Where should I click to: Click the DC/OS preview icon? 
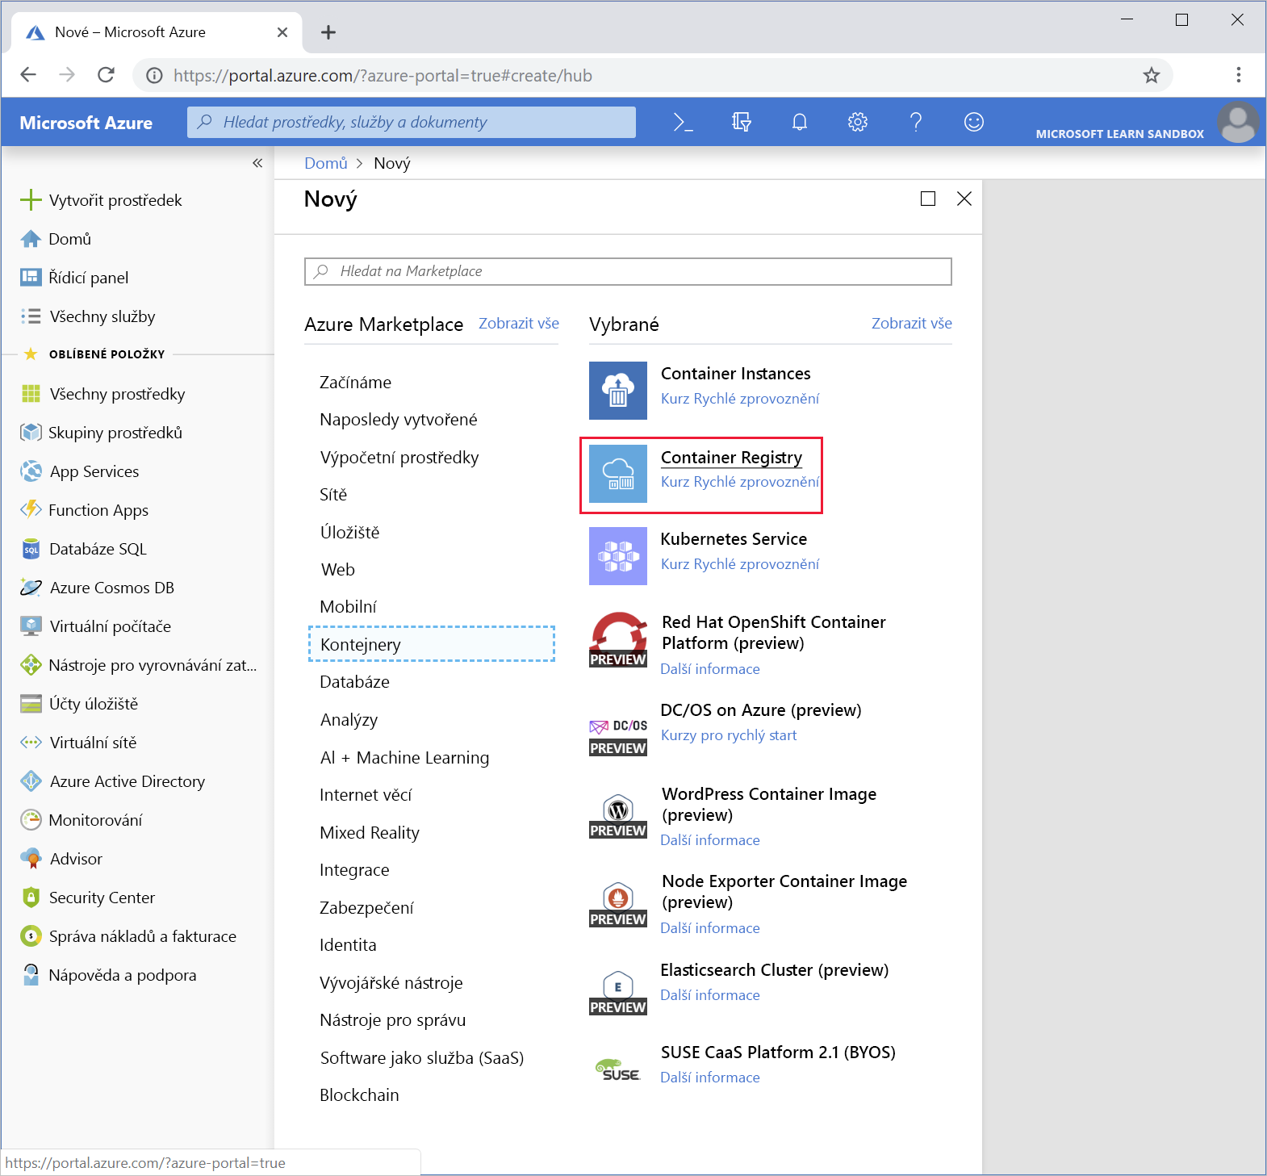[x=618, y=735]
